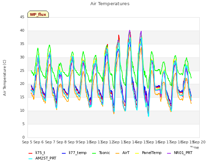
Task: Click the 45 y-axis tick label
Action: click(x=22, y=17)
